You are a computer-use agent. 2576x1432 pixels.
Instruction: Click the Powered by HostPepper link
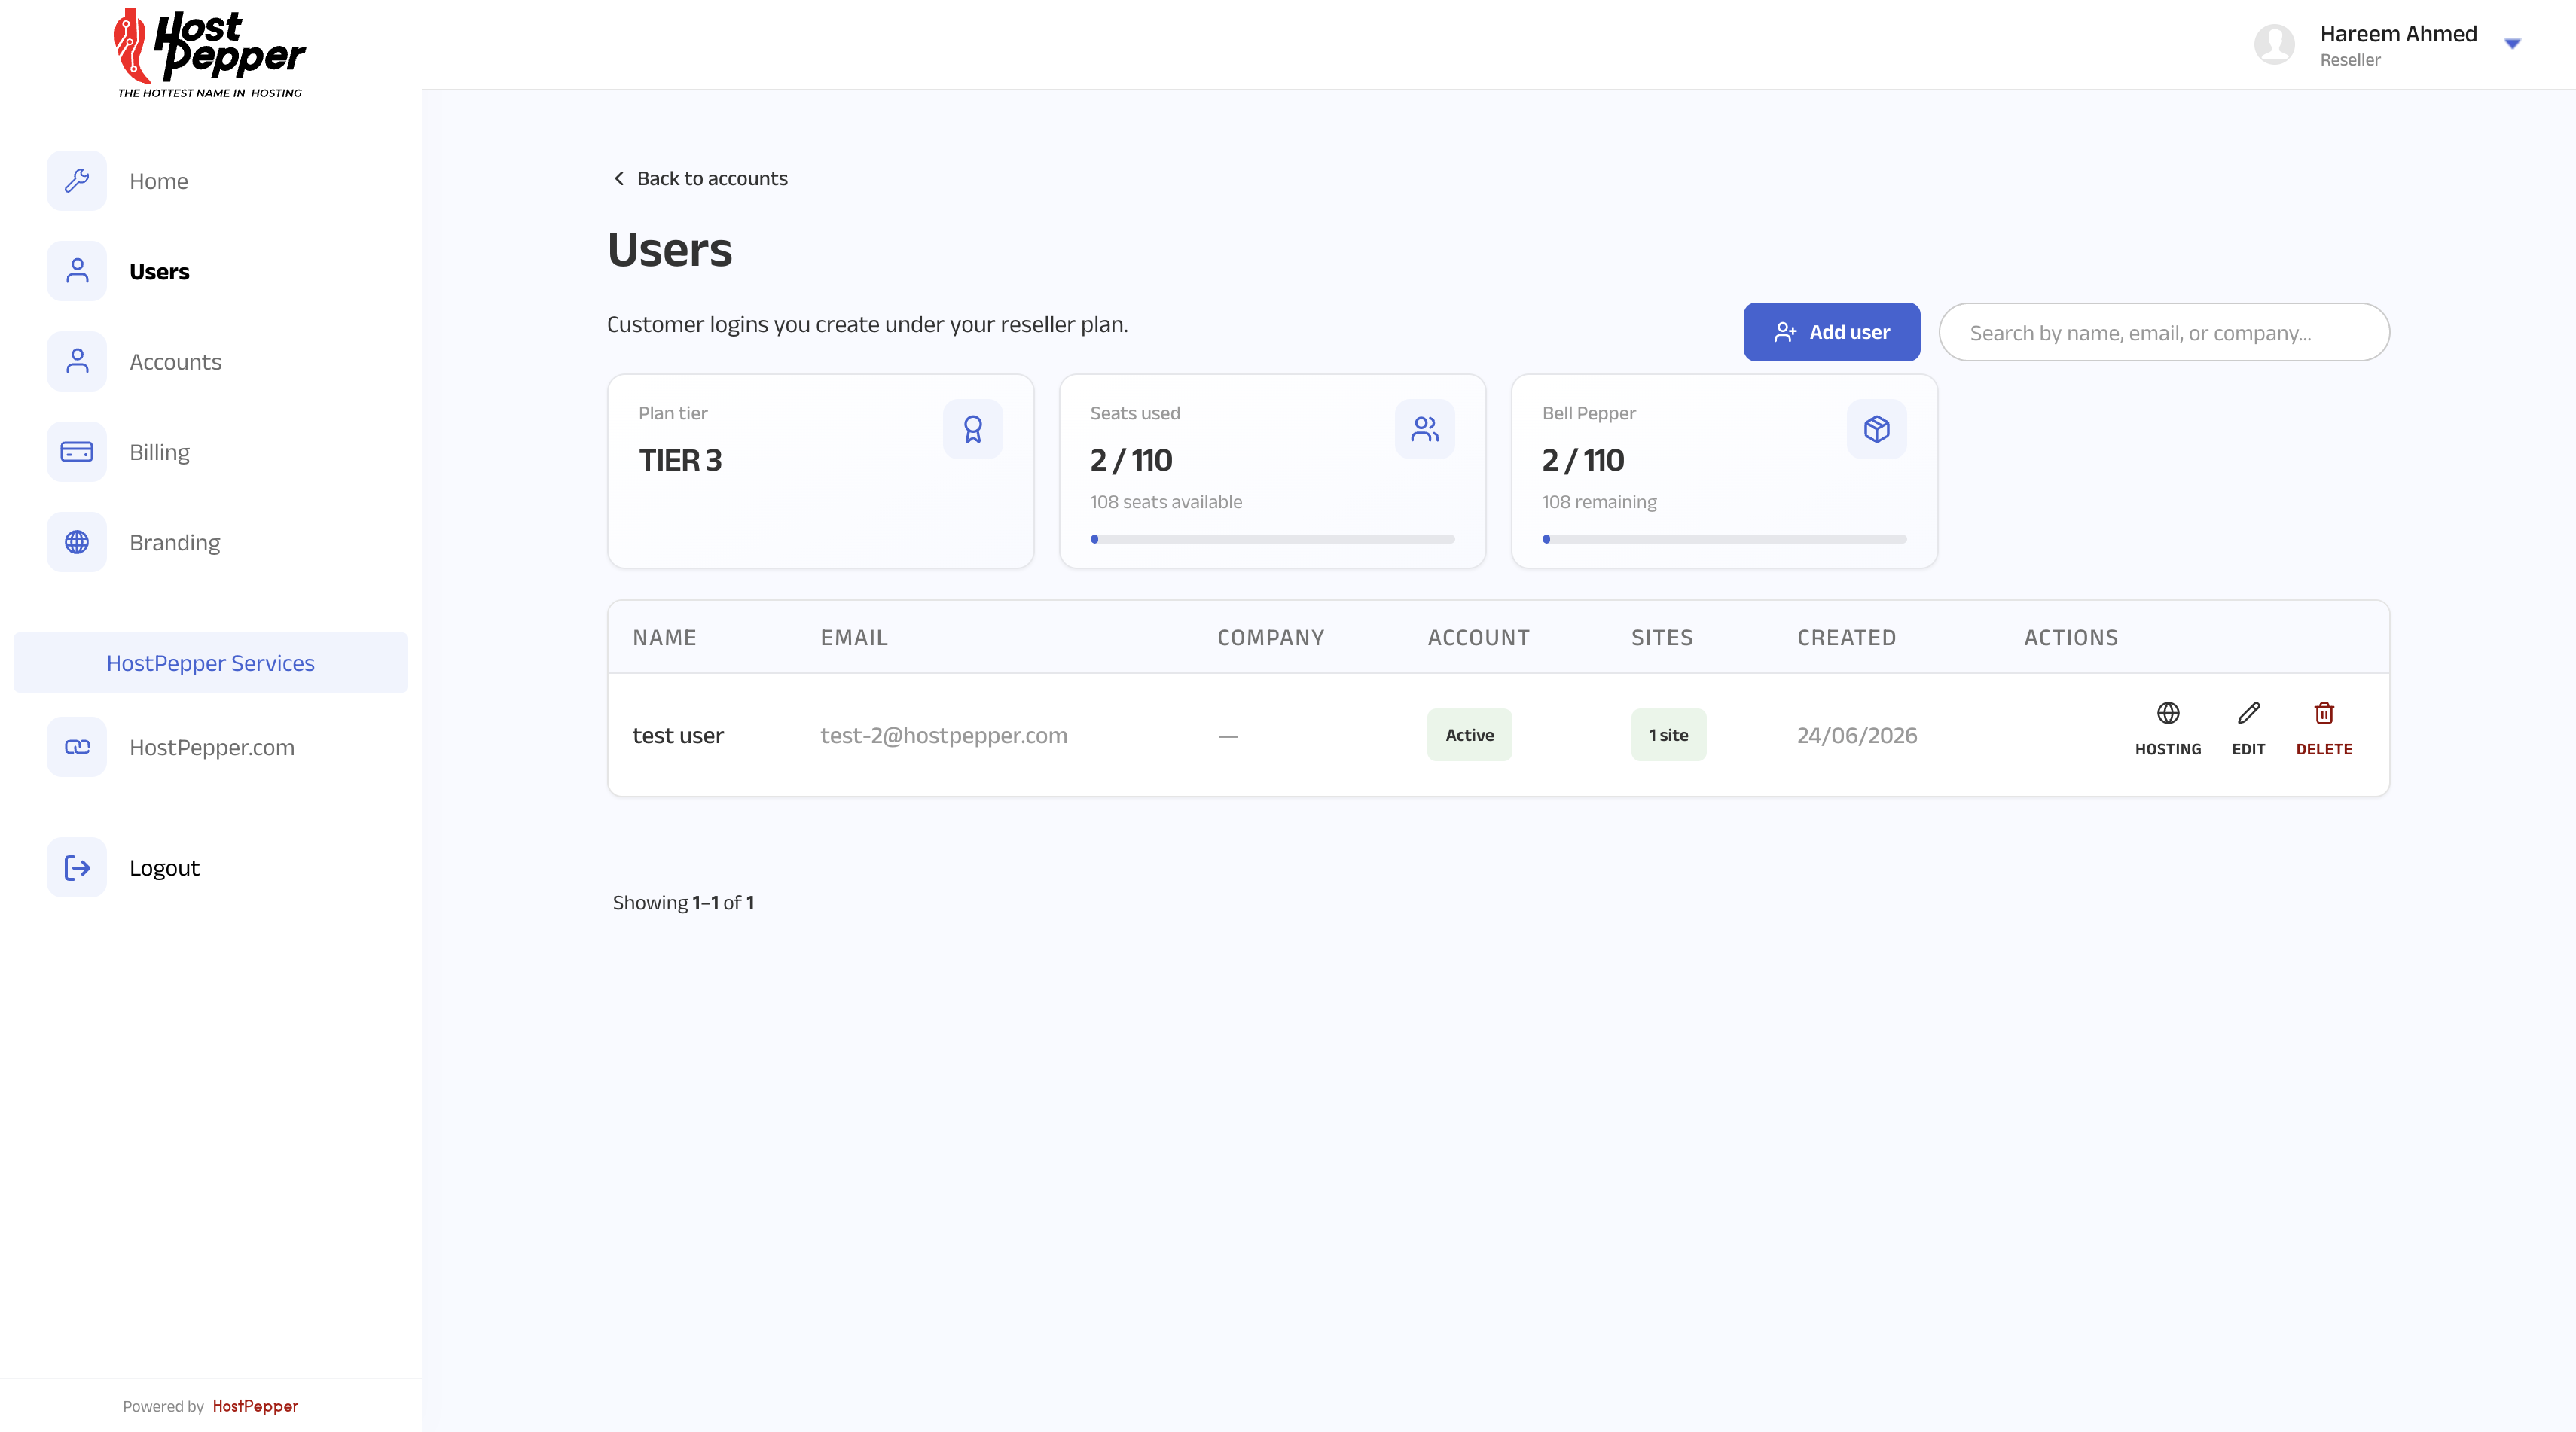tap(255, 1406)
